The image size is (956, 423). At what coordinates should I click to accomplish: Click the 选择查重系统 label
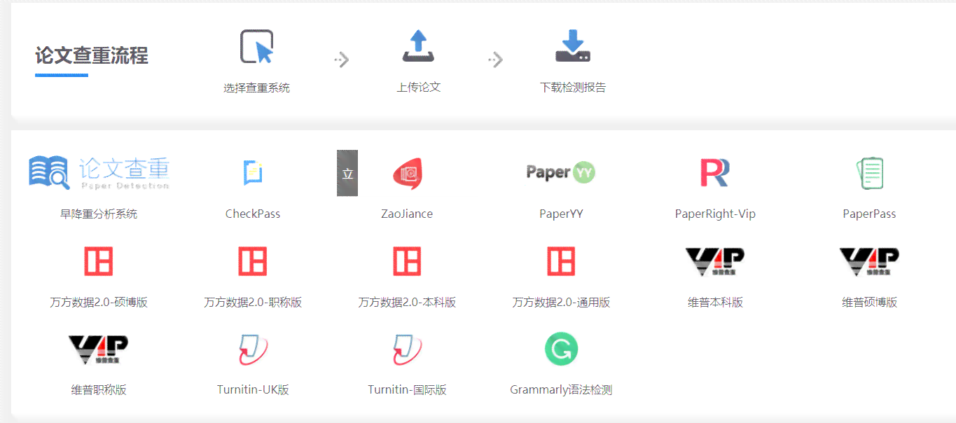256,88
